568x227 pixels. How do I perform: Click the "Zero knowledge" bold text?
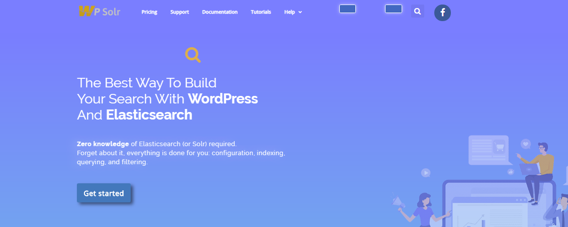pos(103,144)
